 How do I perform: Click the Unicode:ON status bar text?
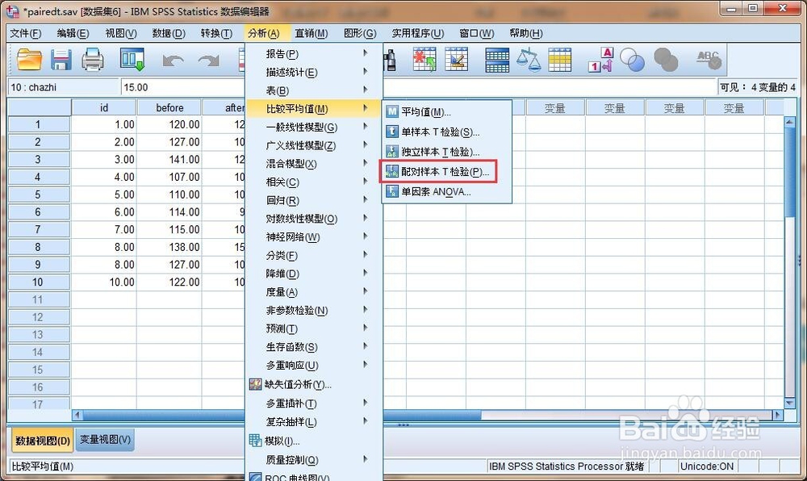[707, 466]
